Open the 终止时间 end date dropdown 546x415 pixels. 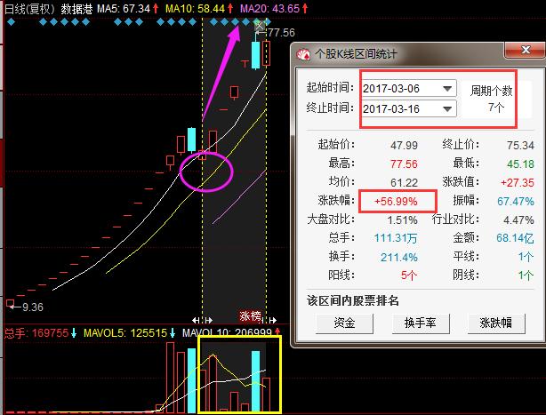tap(446, 109)
